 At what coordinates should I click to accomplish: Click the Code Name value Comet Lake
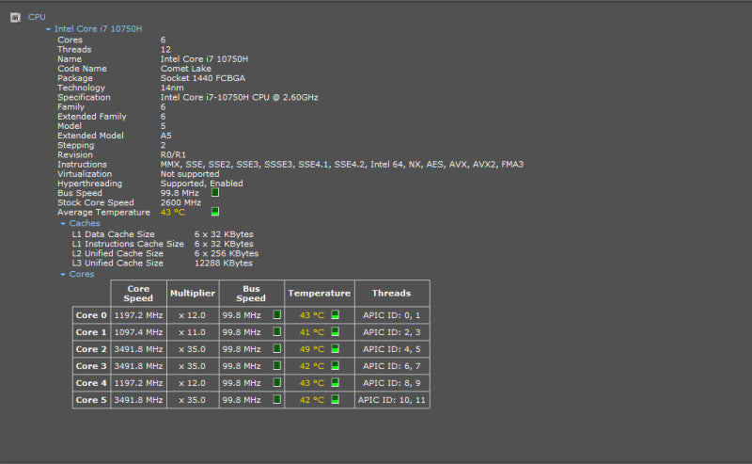185,69
